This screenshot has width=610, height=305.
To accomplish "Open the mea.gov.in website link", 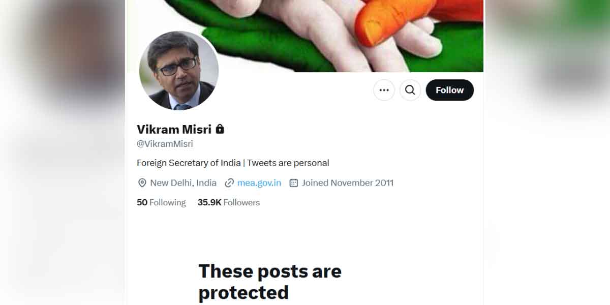I will (x=259, y=183).
